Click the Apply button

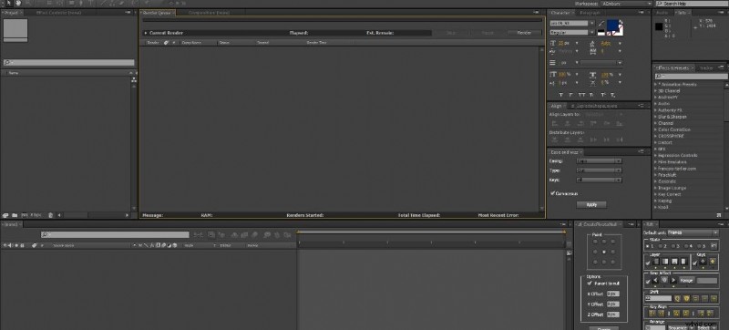(591, 204)
